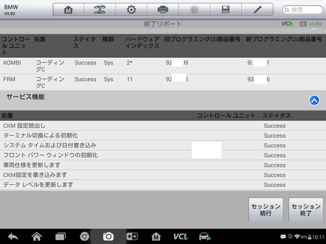Select 車両仕様を更新します row

tap(163, 165)
